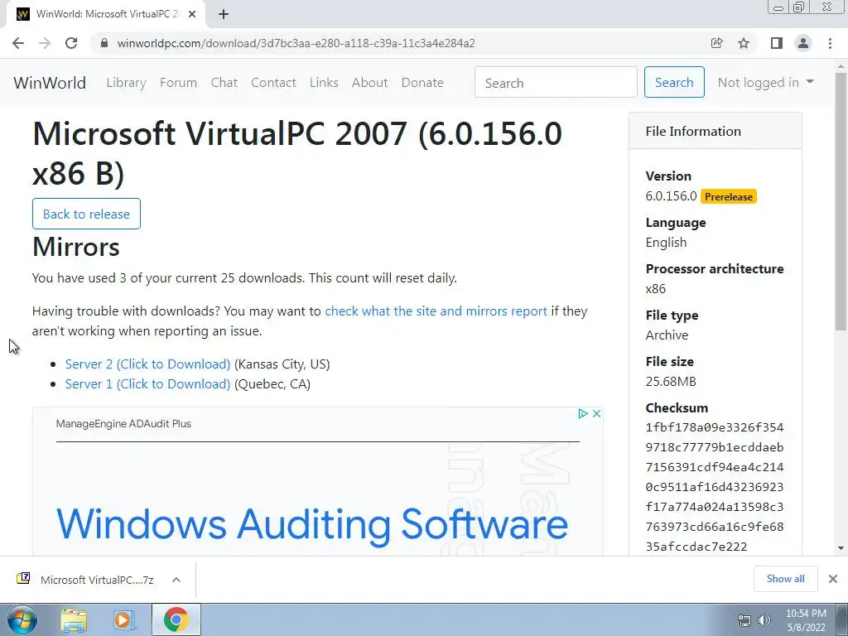The height and width of the screenshot is (636, 848).
Task: Bookmark this page with the star icon
Action: point(744,43)
